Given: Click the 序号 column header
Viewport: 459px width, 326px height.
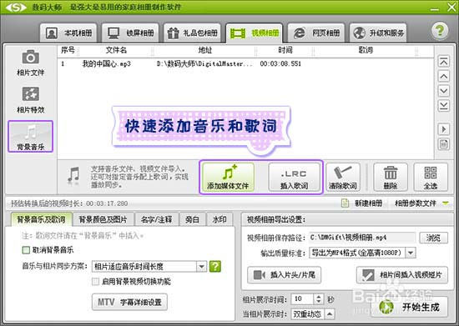Looking at the screenshot, I should (68, 50).
